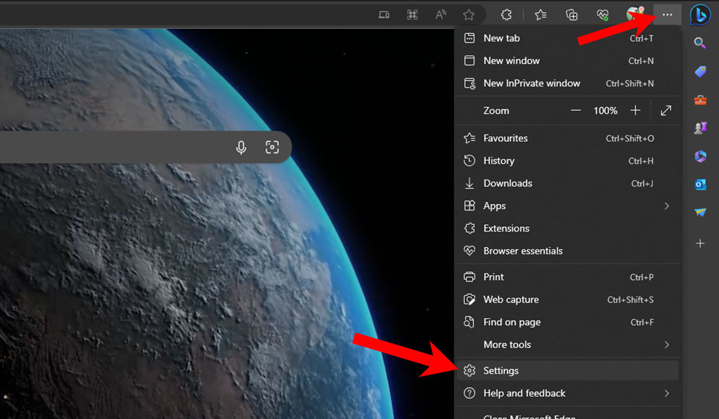Image resolution: width=719 pixels, height=419 pixels.
Task: Open Outlook from the sidebar
Action: (x=700, y=184)
